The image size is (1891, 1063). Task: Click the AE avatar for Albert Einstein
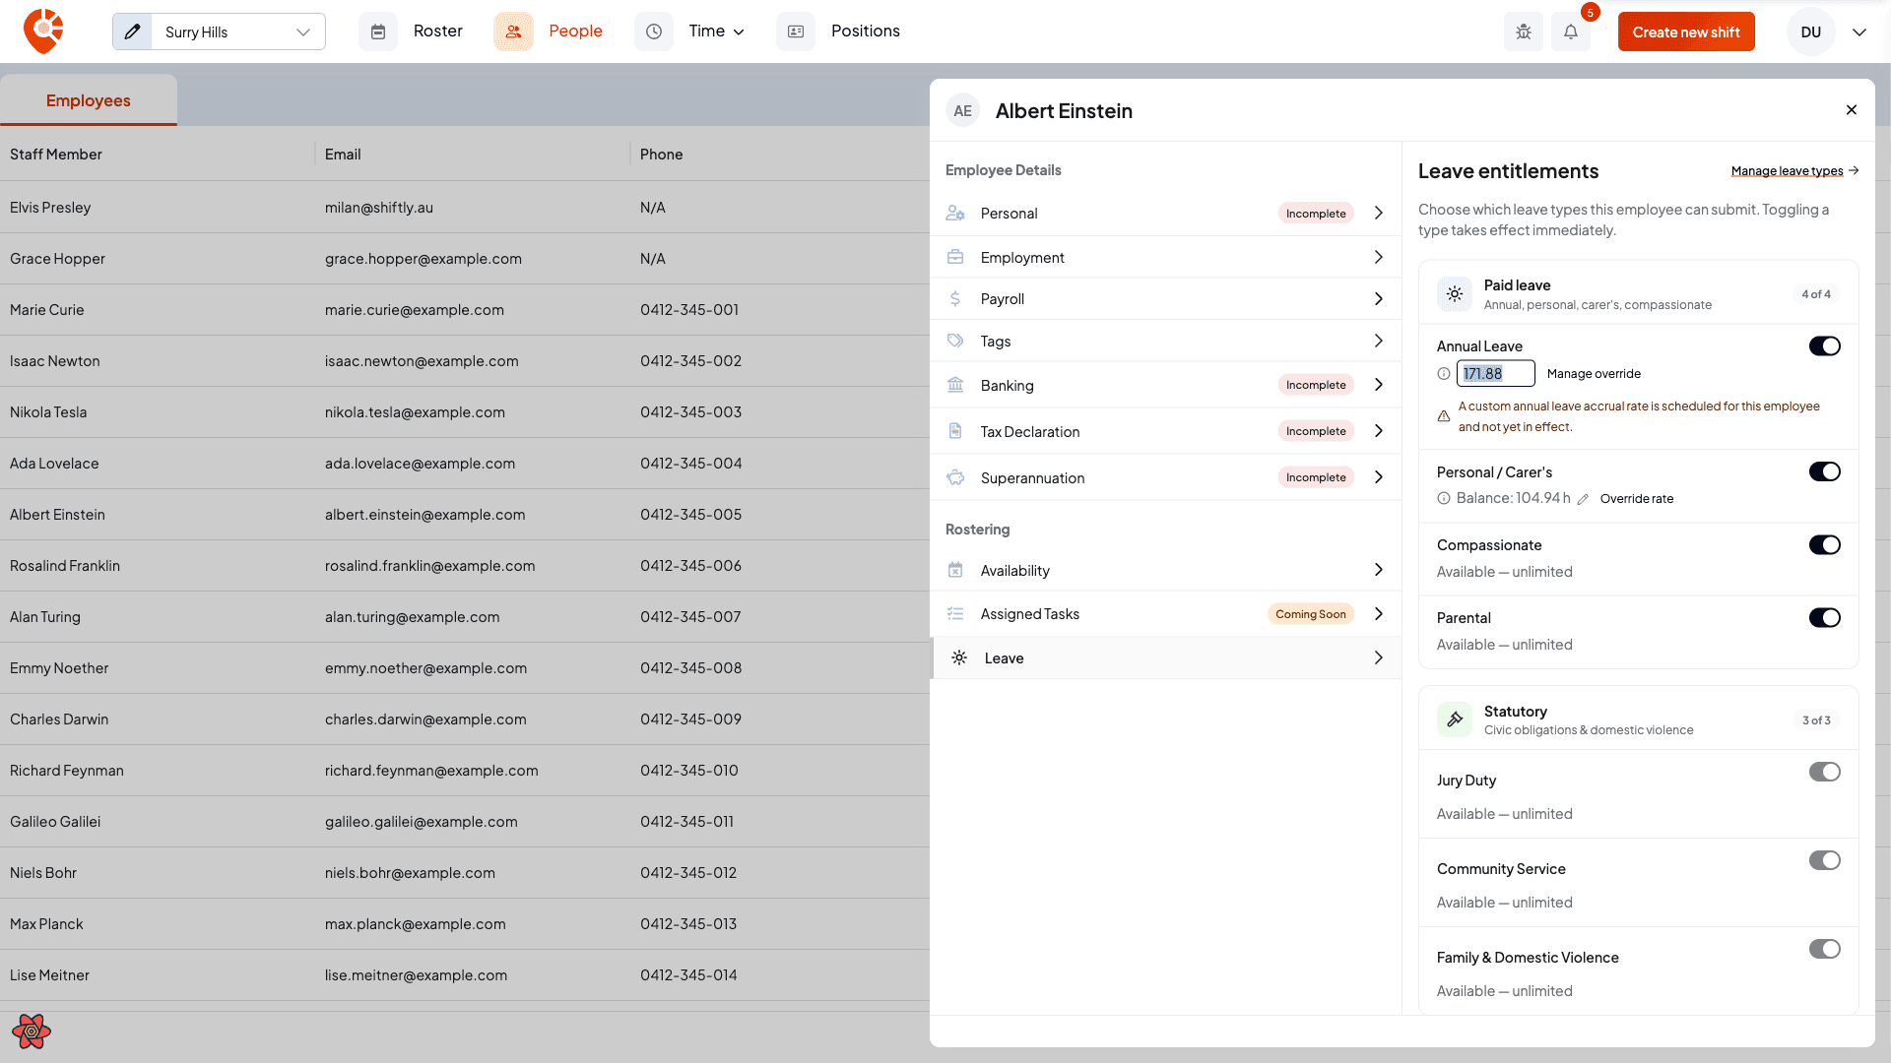[962, 110]
